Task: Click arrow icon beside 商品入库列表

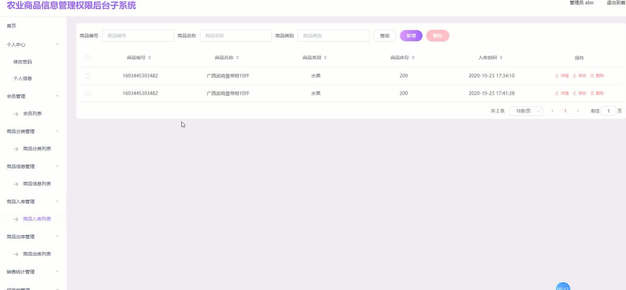Action: tap(16, 219)
